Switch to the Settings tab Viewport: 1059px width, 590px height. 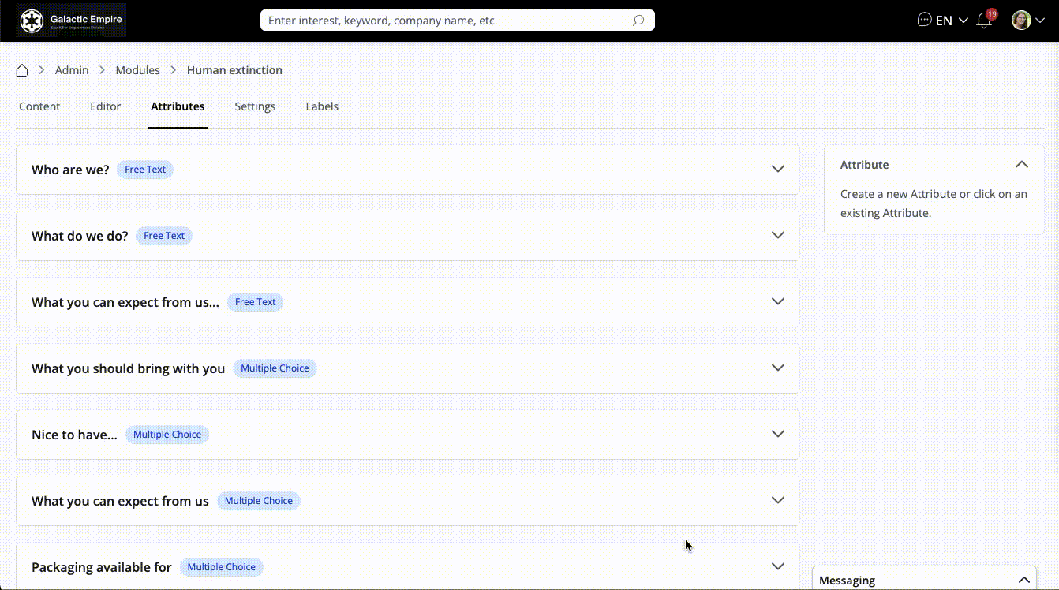(x=255, y=106)
